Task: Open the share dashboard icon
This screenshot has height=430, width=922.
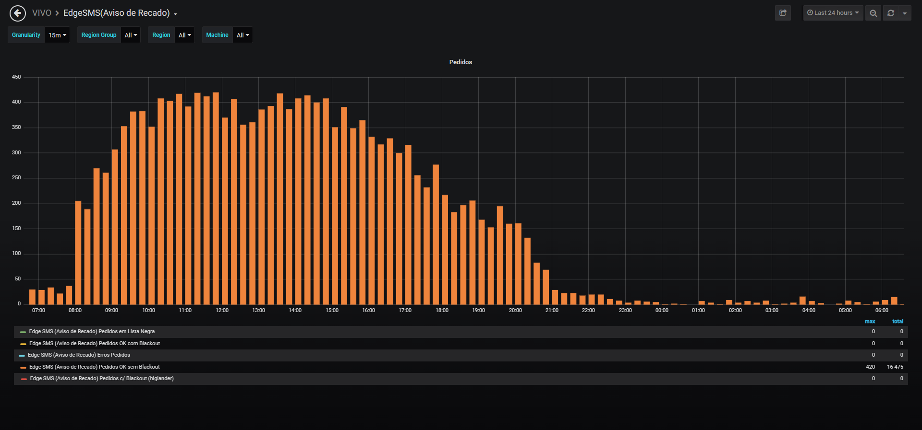Action: (783, 13)
